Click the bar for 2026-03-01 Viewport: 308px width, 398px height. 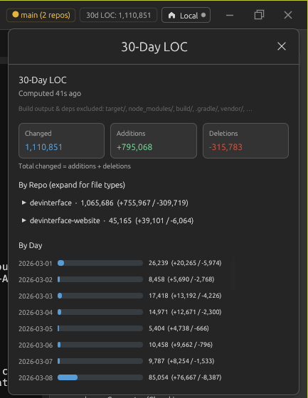coord(100,263)
